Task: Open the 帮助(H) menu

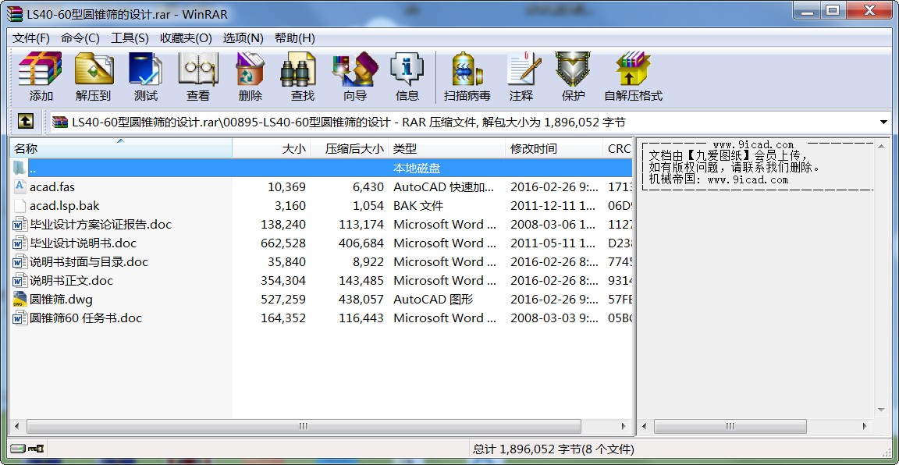Action: [x=295, y=38]
